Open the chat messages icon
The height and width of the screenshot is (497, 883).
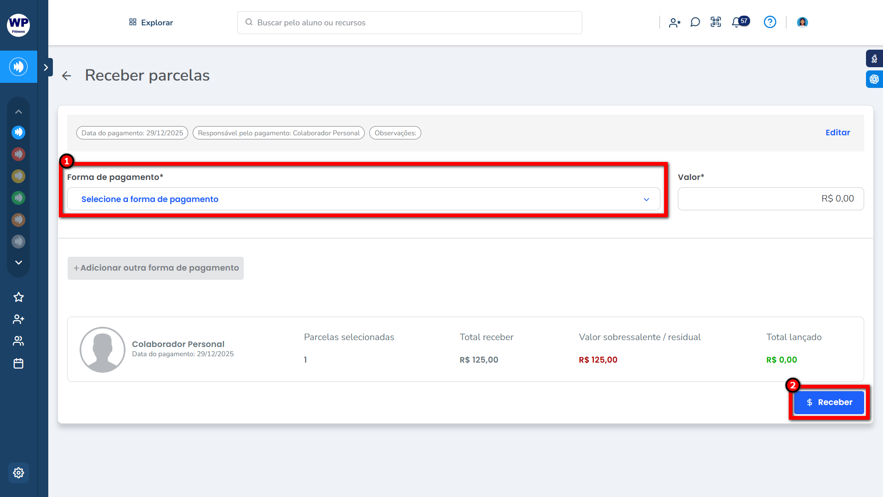[695, 22]
